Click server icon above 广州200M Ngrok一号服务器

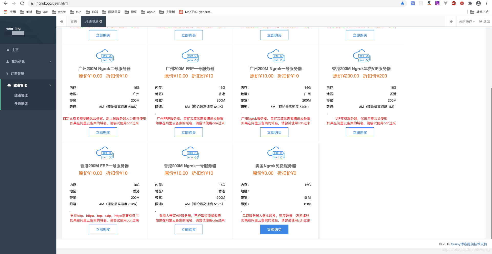(x=276, y=56)
